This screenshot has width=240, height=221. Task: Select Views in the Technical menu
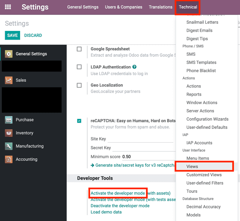coord(192,166)
